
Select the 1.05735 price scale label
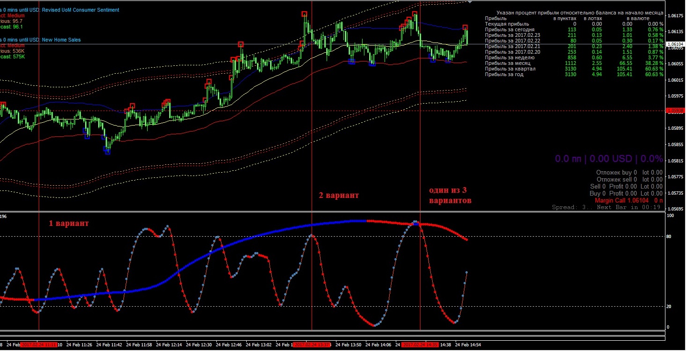point(675,193)
